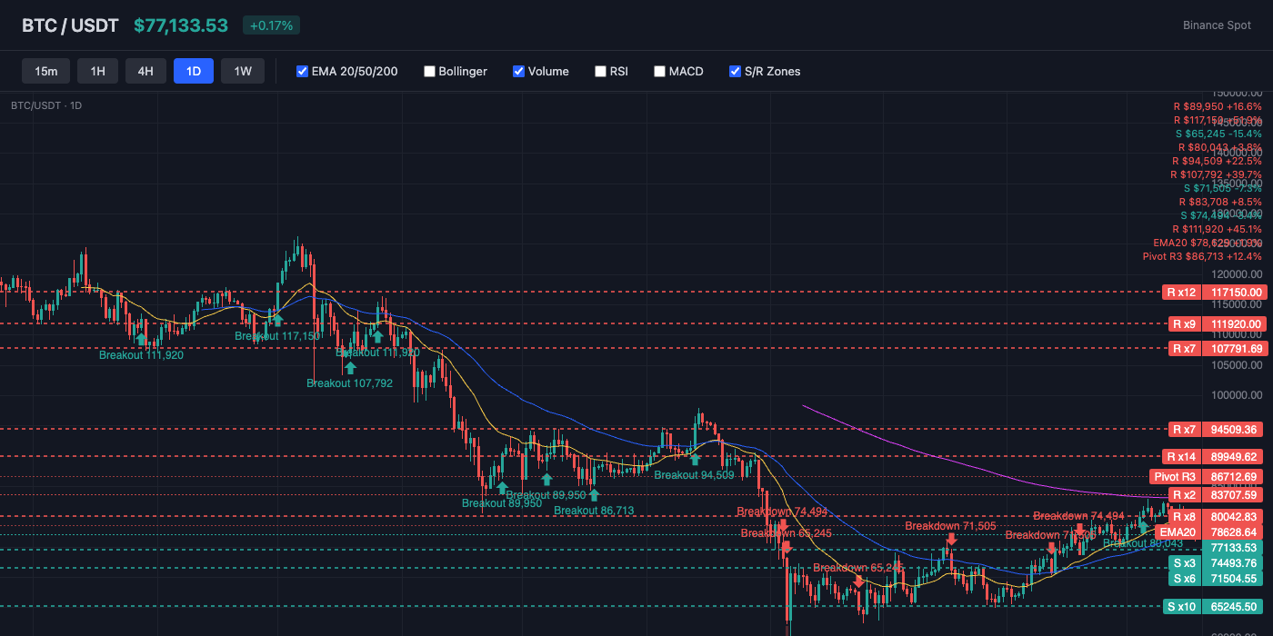The width and height of the screenshot is (1273, 636).
Task: Click the 80042.83 price label
Action: click(x=1234, y=516)
